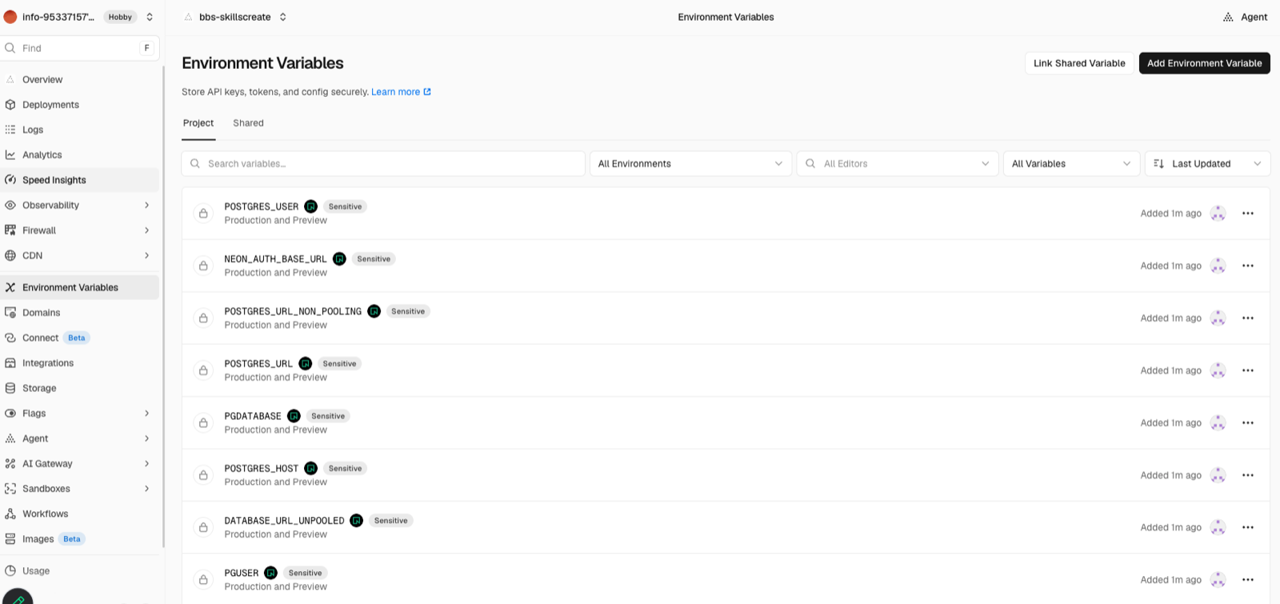Open the All Editors filter dropdown

tap(898, 164)
